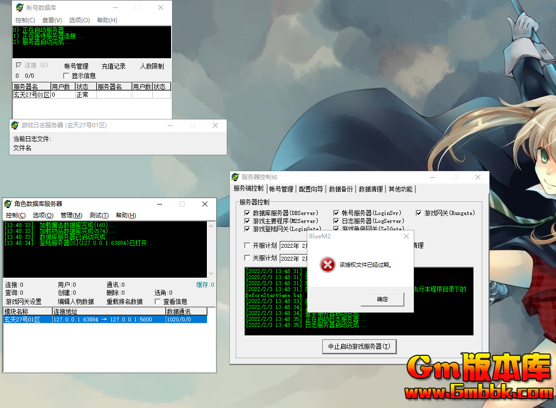
Task: Open 充值记录 in the account database window
Action: 113,66
